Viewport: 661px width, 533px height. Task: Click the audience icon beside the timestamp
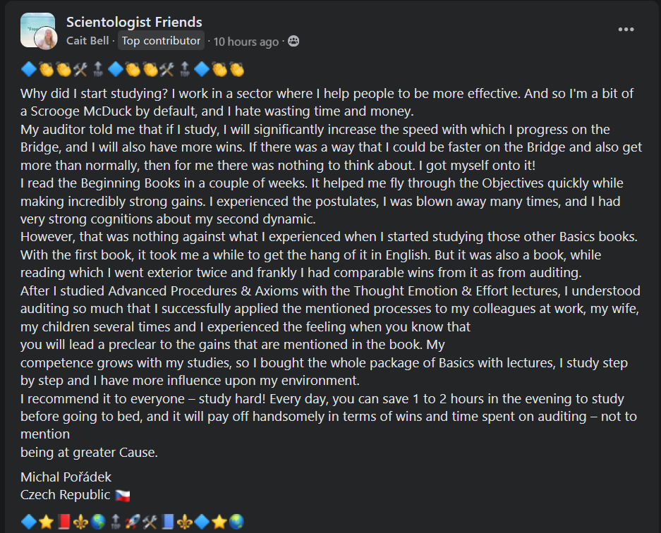pos(293,42)
